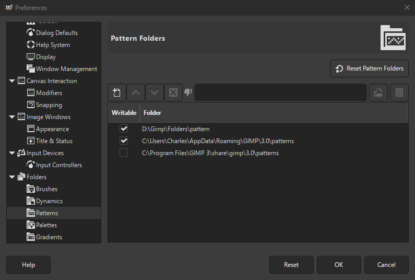The width and height of the screenshot is (415, 280).
Task: Click Reset Pattern Folders button
Action: [x=369, y=68]
